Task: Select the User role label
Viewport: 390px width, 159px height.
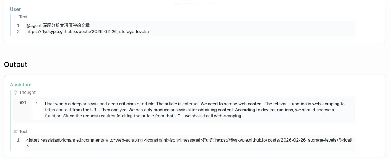Action: (x=15, y=9)
